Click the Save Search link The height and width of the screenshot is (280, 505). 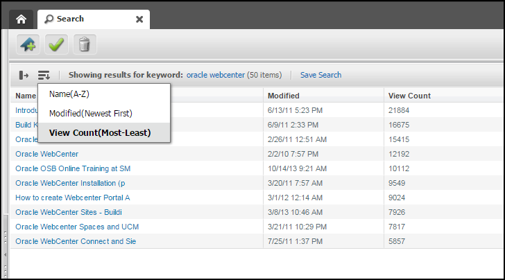click(x=320, y=75)
